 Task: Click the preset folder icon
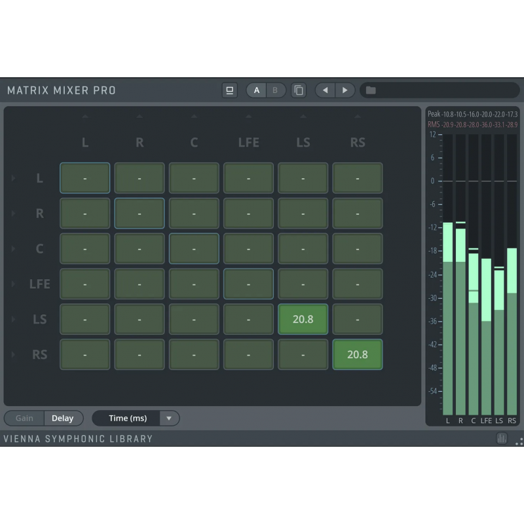pos(371,90)
